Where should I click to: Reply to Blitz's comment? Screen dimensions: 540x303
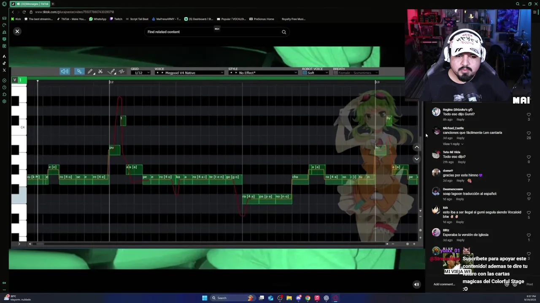pos(460,240)
